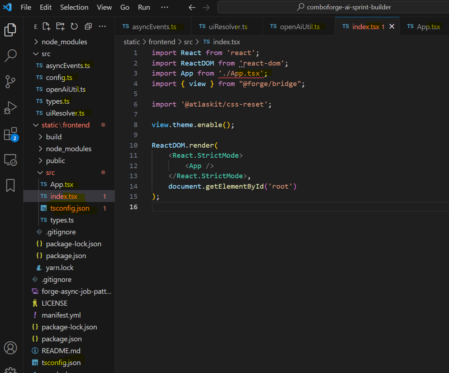Collapse all folders in explorer
The height and width of the screenshot is (373, 449).
pyautogui.click(x=88, y=26)
